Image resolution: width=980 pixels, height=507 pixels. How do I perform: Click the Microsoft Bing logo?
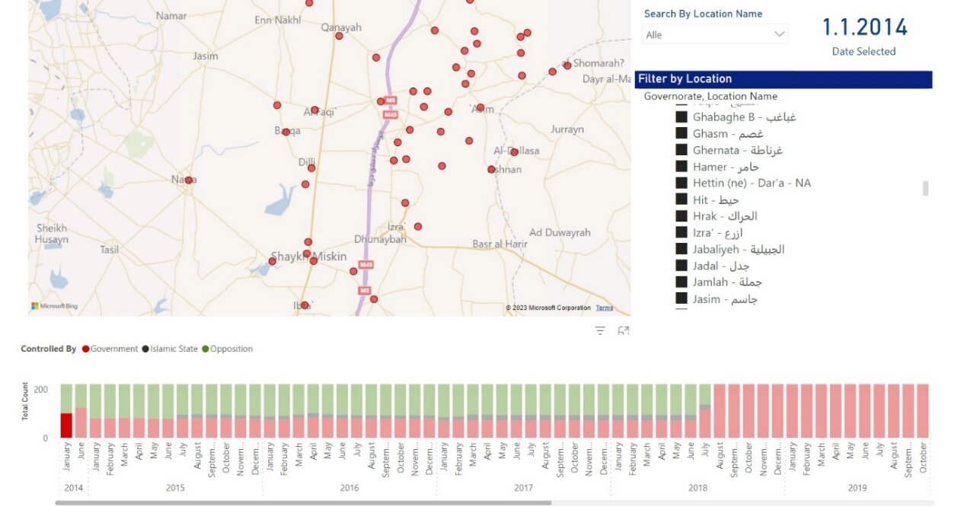tap(54, 306)
